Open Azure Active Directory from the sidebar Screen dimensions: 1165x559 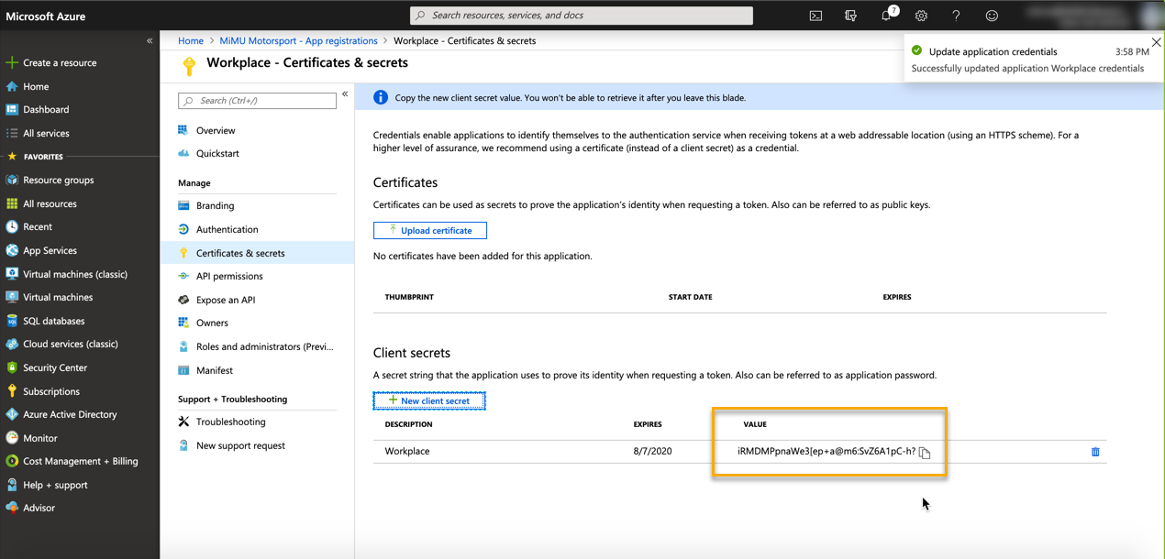point(70,414)
